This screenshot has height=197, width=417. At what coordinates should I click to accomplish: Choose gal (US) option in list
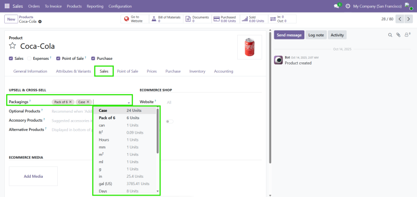click(x=125, y=183)
